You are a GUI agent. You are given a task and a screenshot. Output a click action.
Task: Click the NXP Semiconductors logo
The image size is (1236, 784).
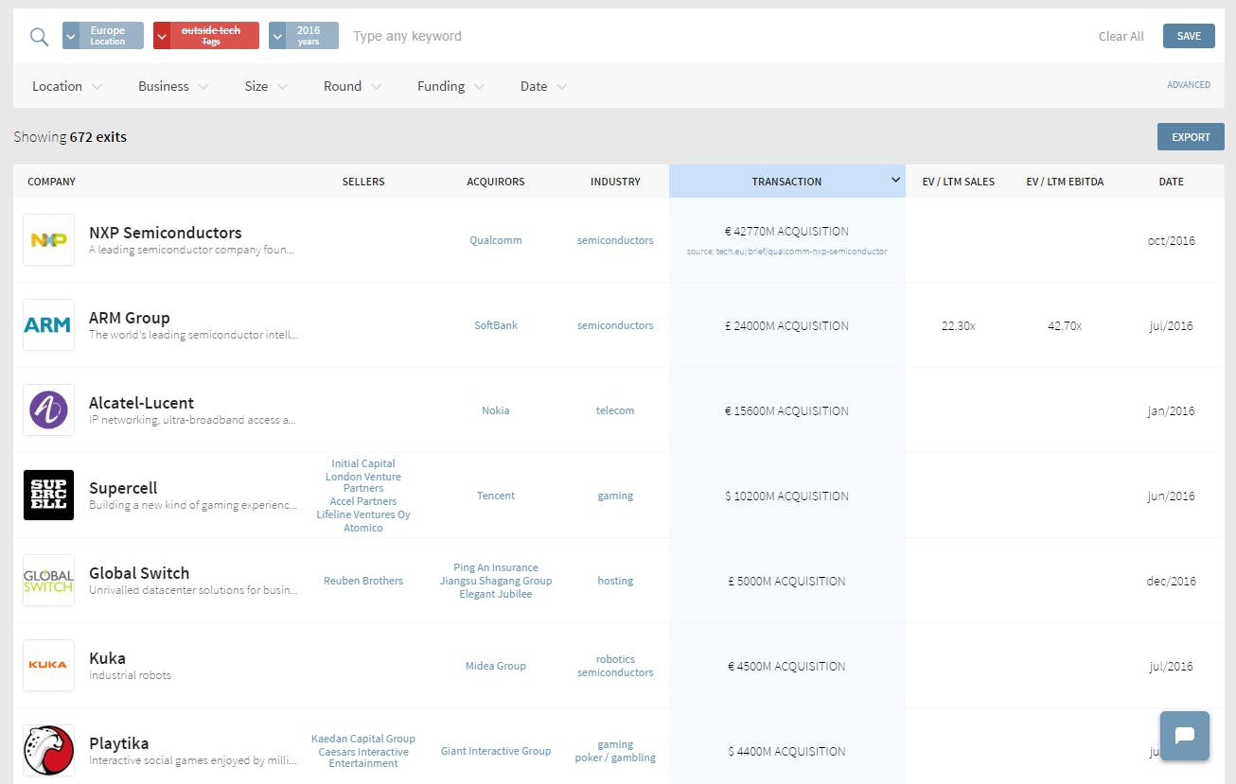pos(48,240)
